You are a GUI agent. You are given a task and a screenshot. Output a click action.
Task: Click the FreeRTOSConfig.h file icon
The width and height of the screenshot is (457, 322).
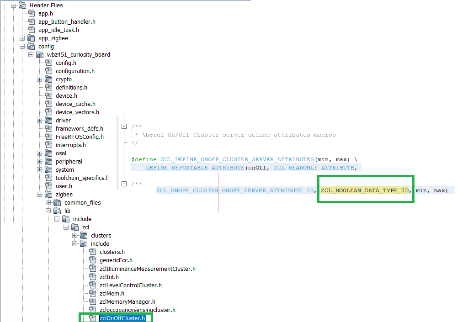tap(48, 137)
